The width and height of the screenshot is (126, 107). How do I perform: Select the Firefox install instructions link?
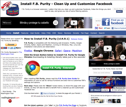[28, 51]
